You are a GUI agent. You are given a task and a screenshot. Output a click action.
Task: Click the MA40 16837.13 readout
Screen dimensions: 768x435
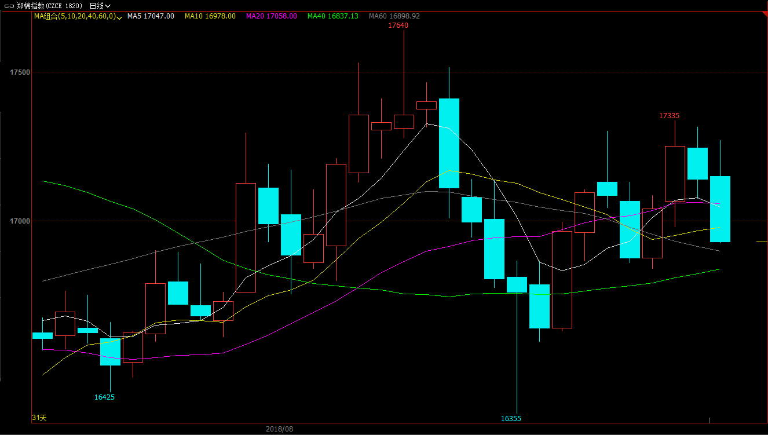333,16
